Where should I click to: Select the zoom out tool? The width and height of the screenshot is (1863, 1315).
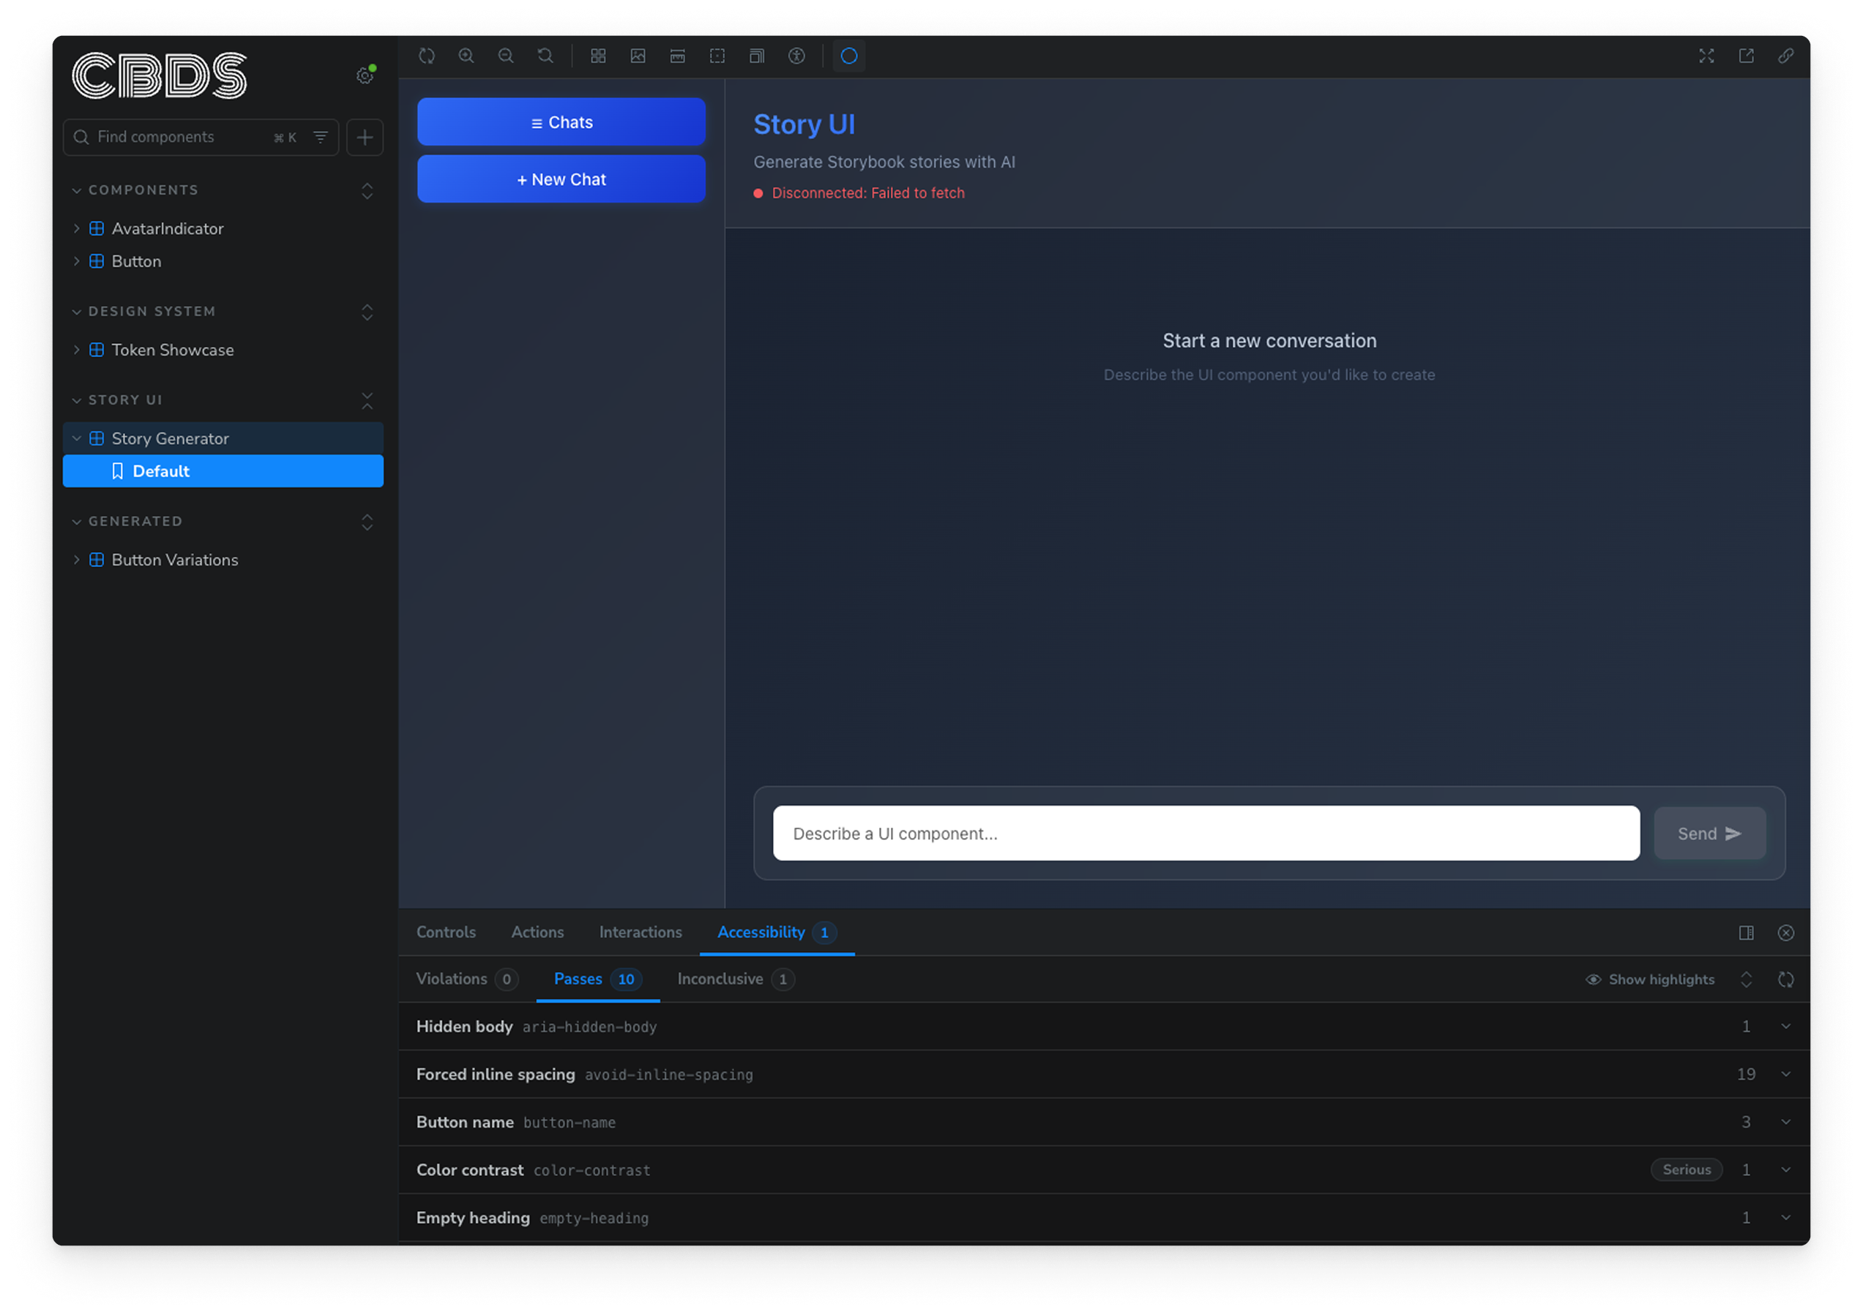click(506, 56)
